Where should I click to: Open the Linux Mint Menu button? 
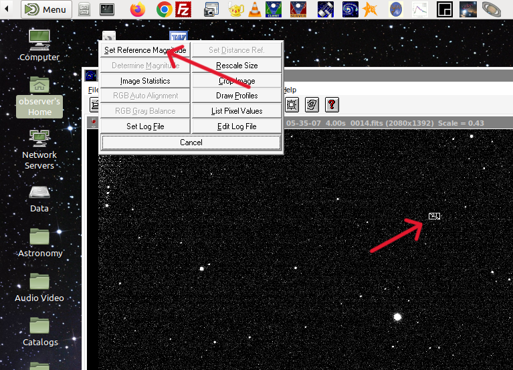tap(46, 9)
